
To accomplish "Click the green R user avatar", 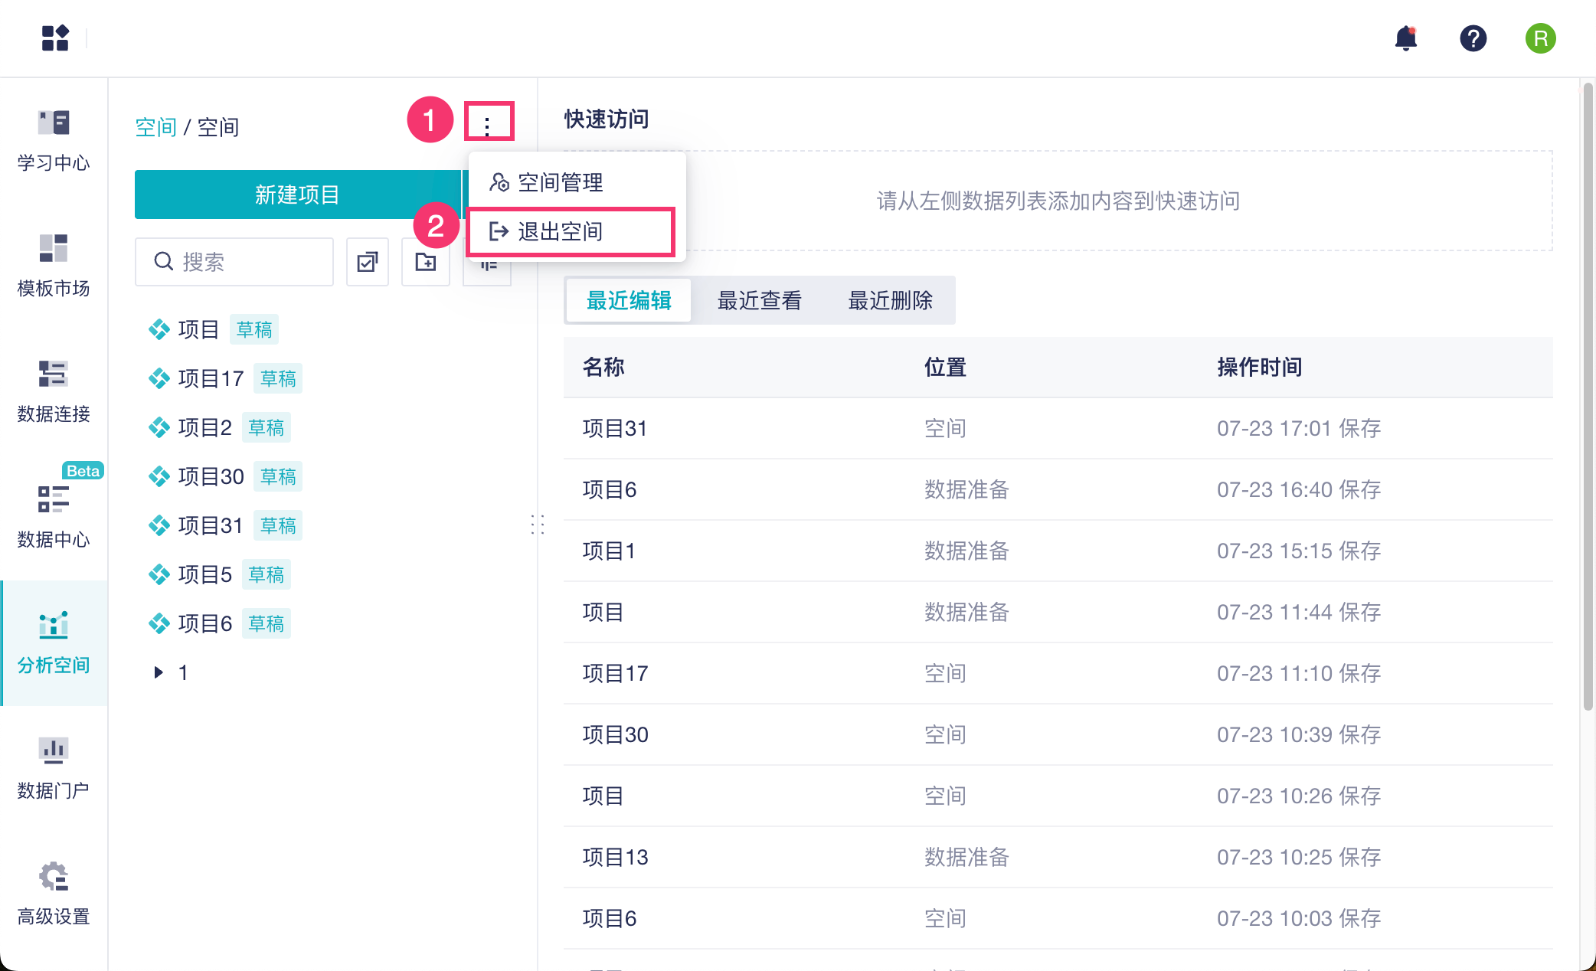I will pyautogui.click(x=1540, y=38).
